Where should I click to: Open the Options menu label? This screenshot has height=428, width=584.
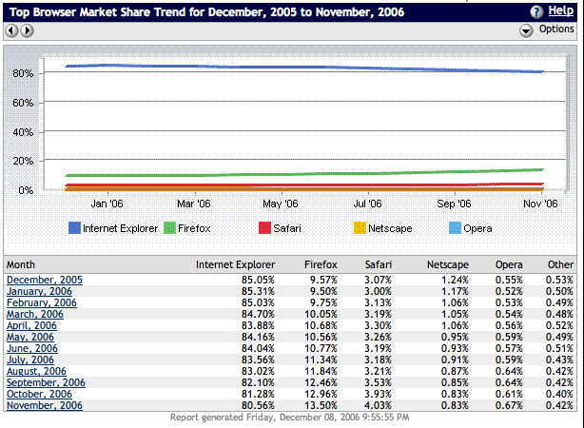(x=556, y=29)
